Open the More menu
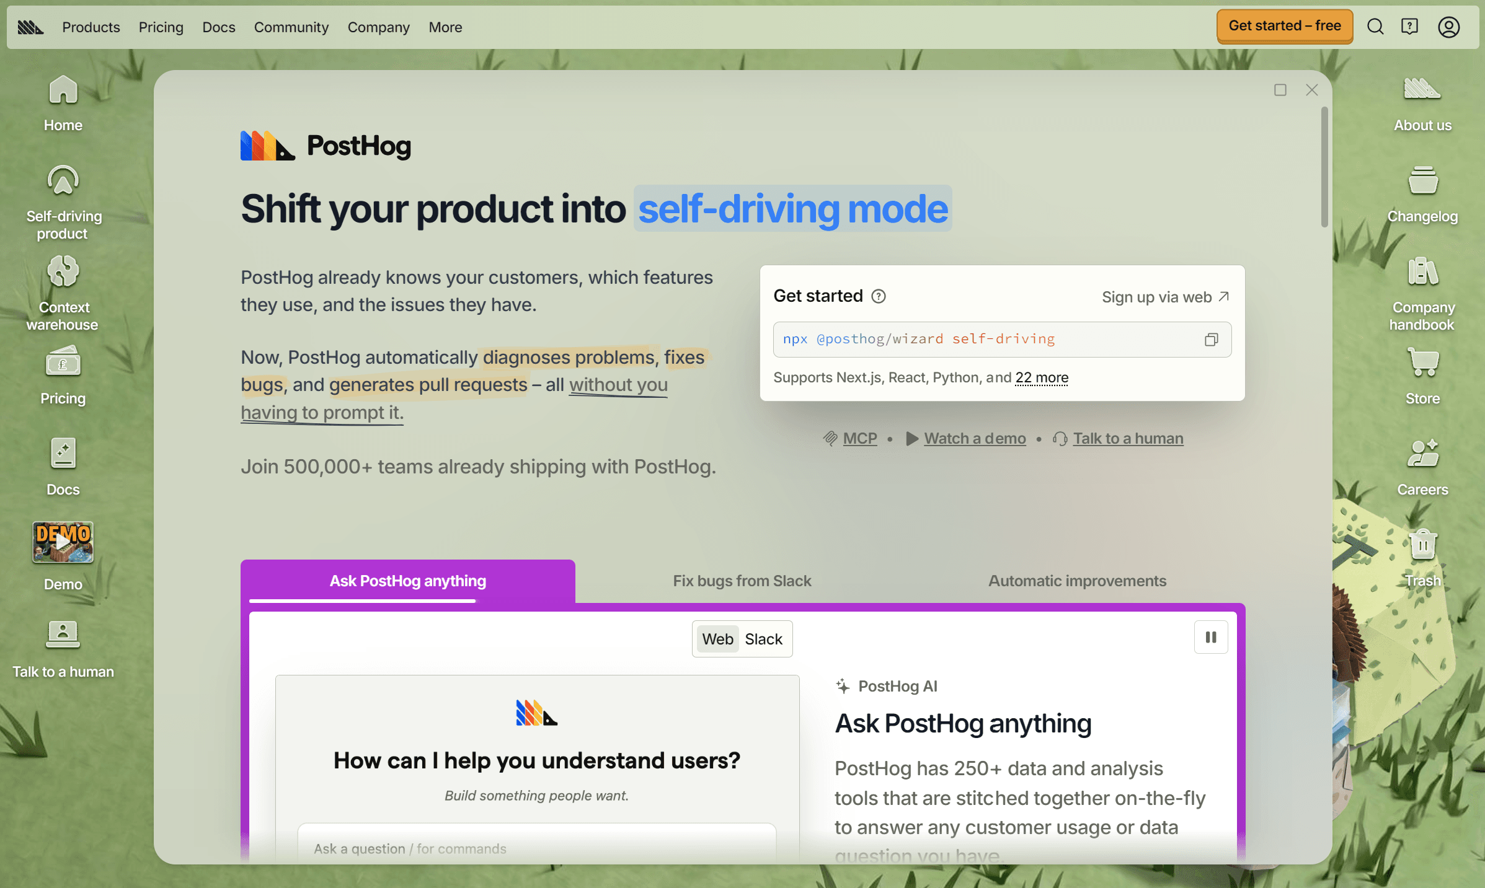Viewport: 1485px width, 888px height. (x=445, y=27)
